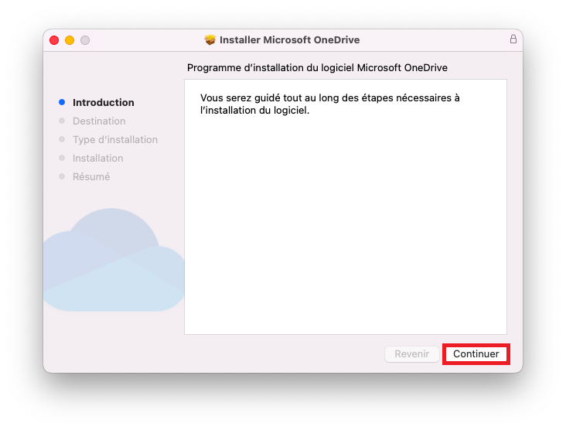Click the grey bullet beside Type d'installation
Screen dimensions: 566x430
point(62,139)
